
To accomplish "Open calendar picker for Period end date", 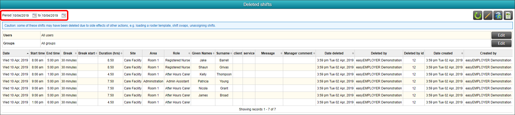I will click(x=63, y=16).
